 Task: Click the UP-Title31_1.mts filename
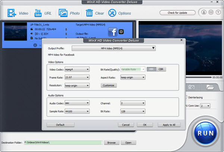40,25
